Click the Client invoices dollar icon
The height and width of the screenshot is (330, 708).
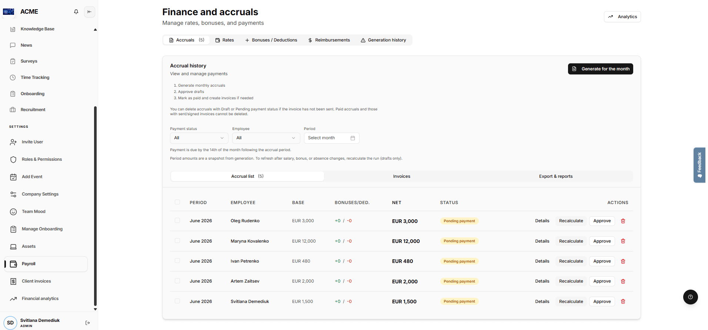pyautogui.click(x=13, y=281)
